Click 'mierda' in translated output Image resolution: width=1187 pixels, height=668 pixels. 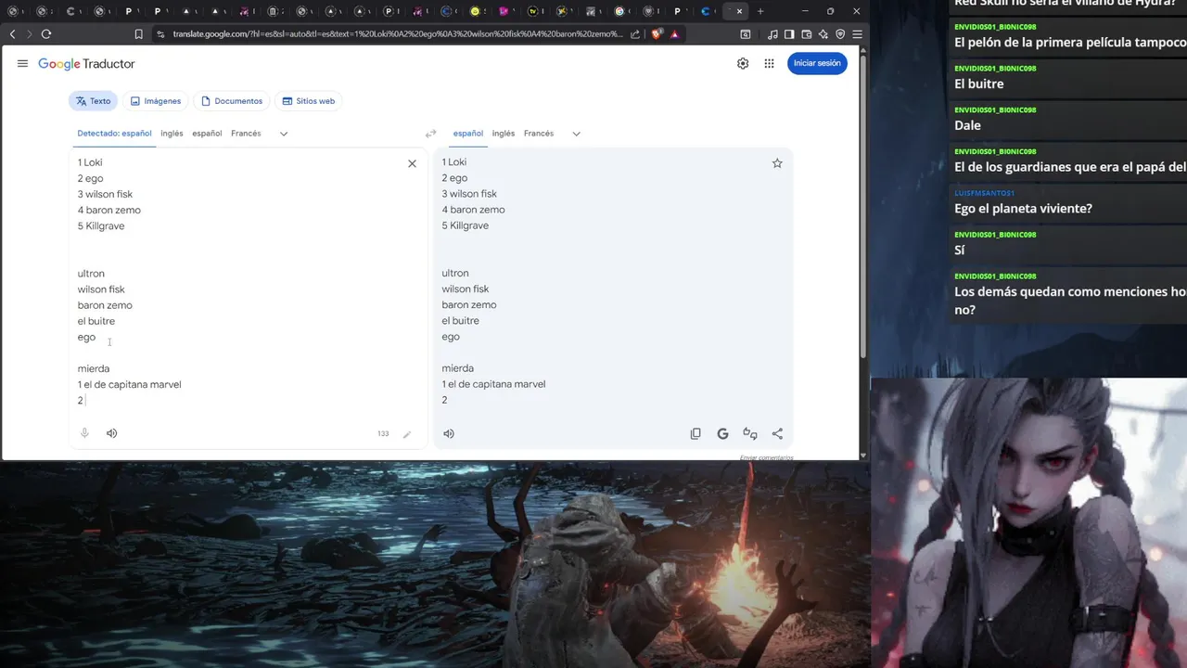click(458, 368)
